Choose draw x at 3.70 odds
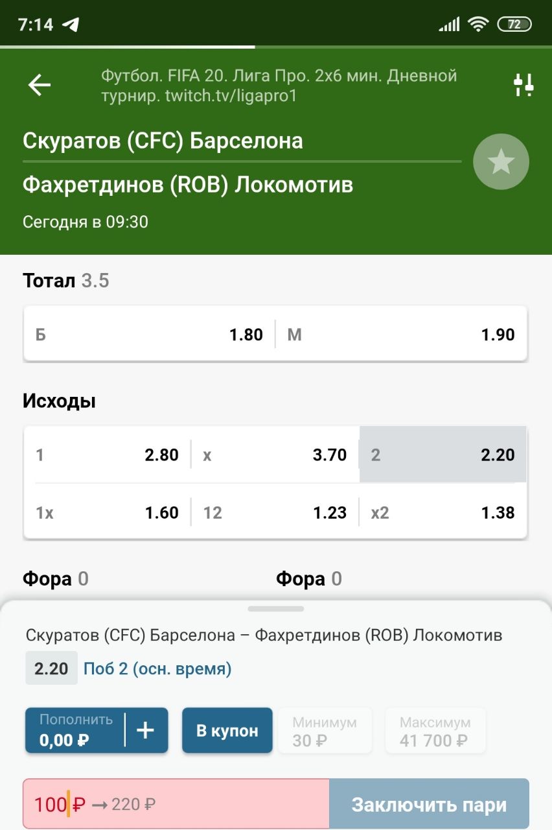The height and width of the screenshot is (830, 552). point(275,455)
